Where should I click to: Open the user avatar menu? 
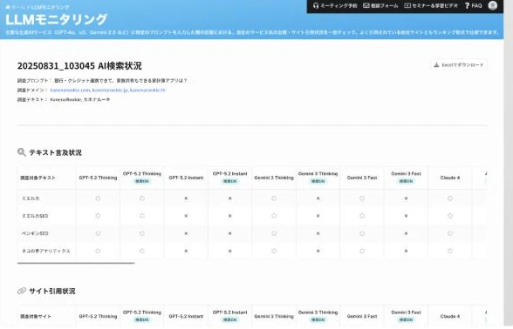[493, 5]
